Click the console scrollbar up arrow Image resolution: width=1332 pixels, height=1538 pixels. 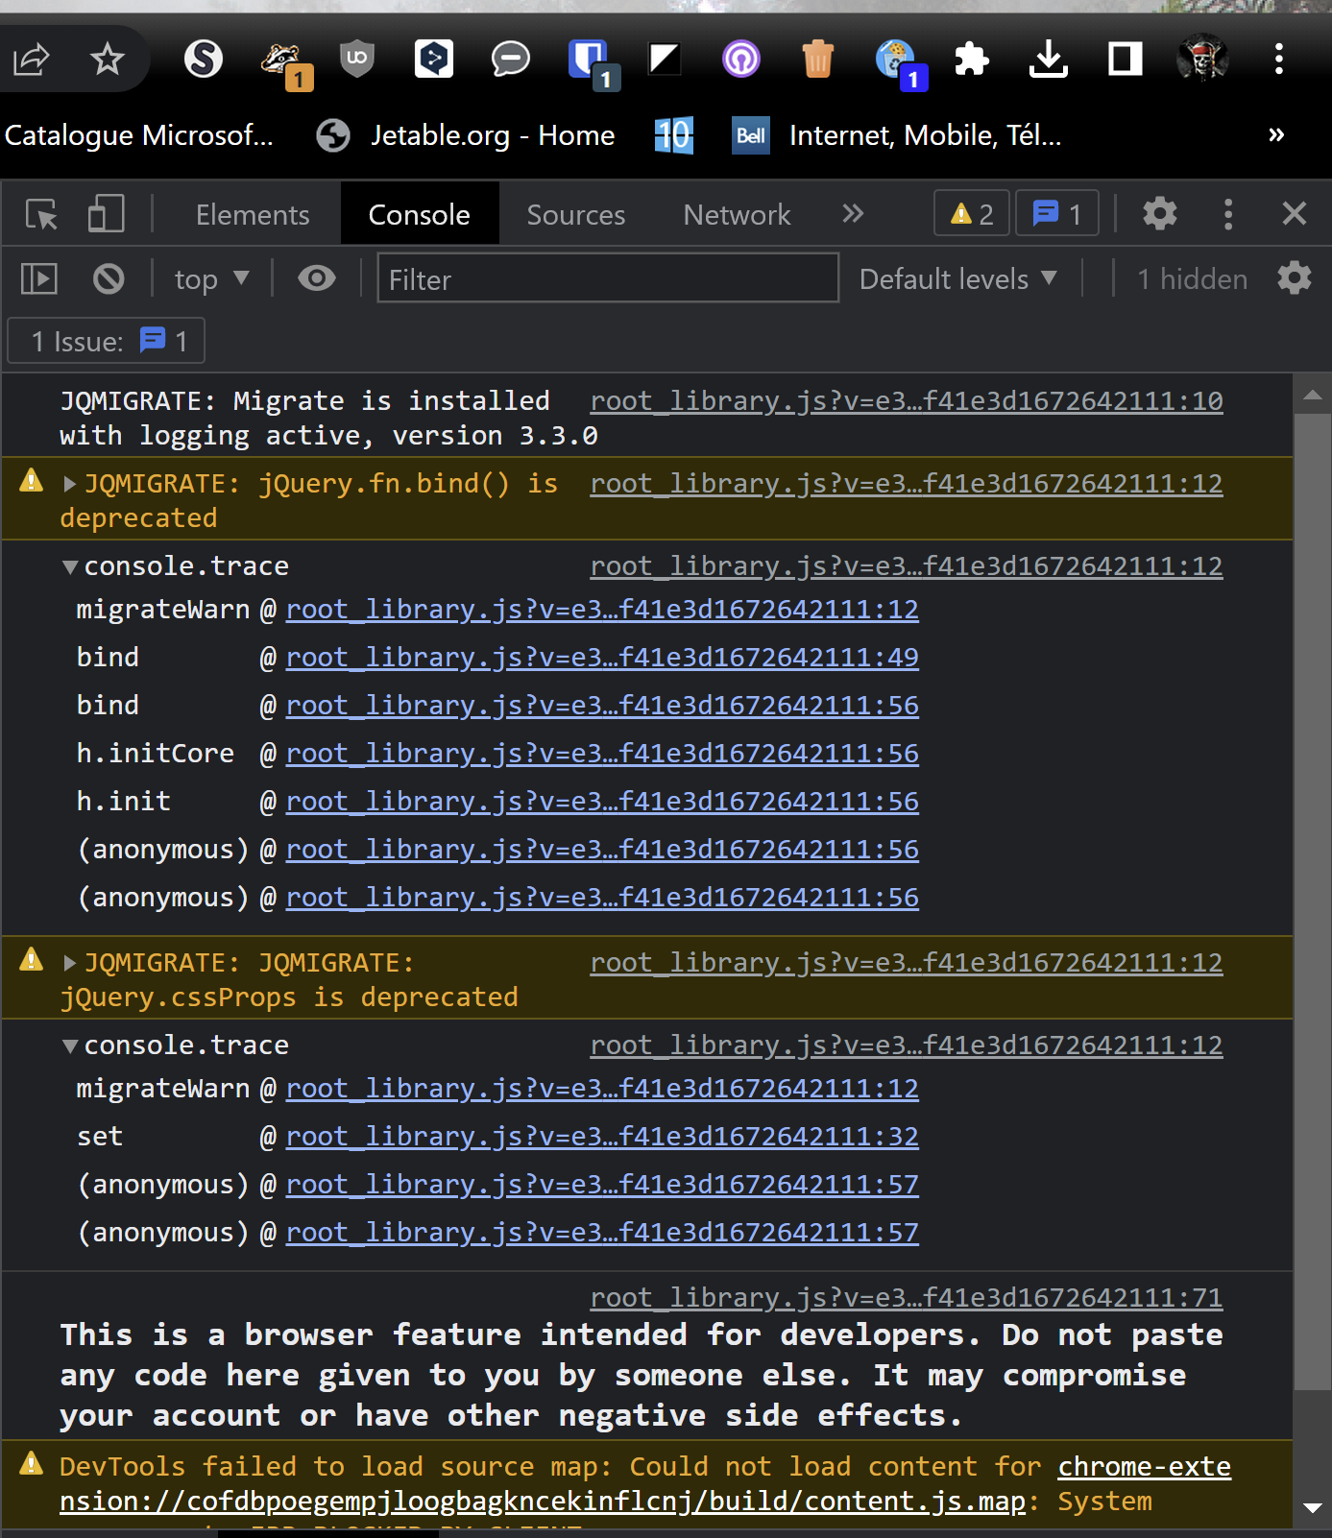(1313, 395)
